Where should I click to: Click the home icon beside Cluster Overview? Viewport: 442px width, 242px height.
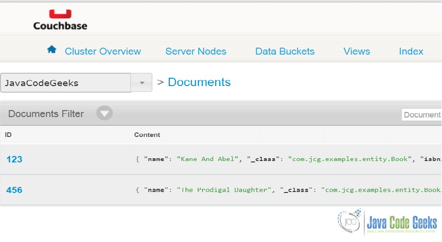51,50
